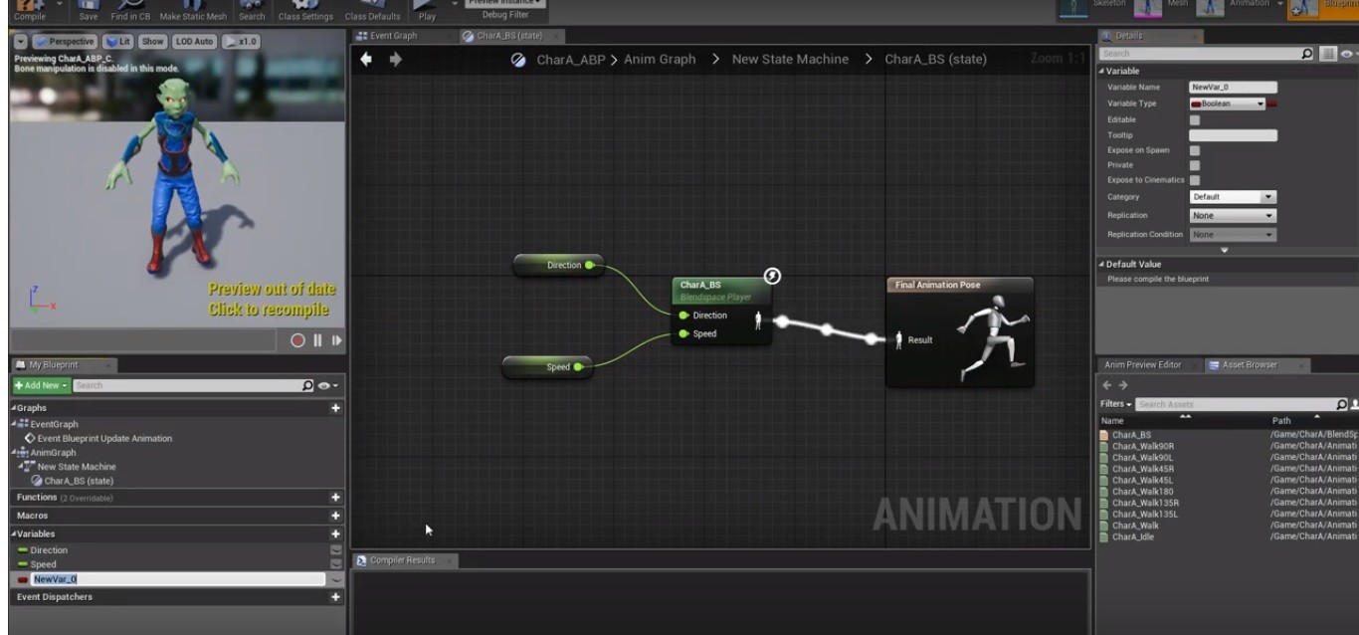Save the blueprint using the Save icon
Image resolution: width=1359 pixels, height=635 pixels.
[x=89, y=9]
